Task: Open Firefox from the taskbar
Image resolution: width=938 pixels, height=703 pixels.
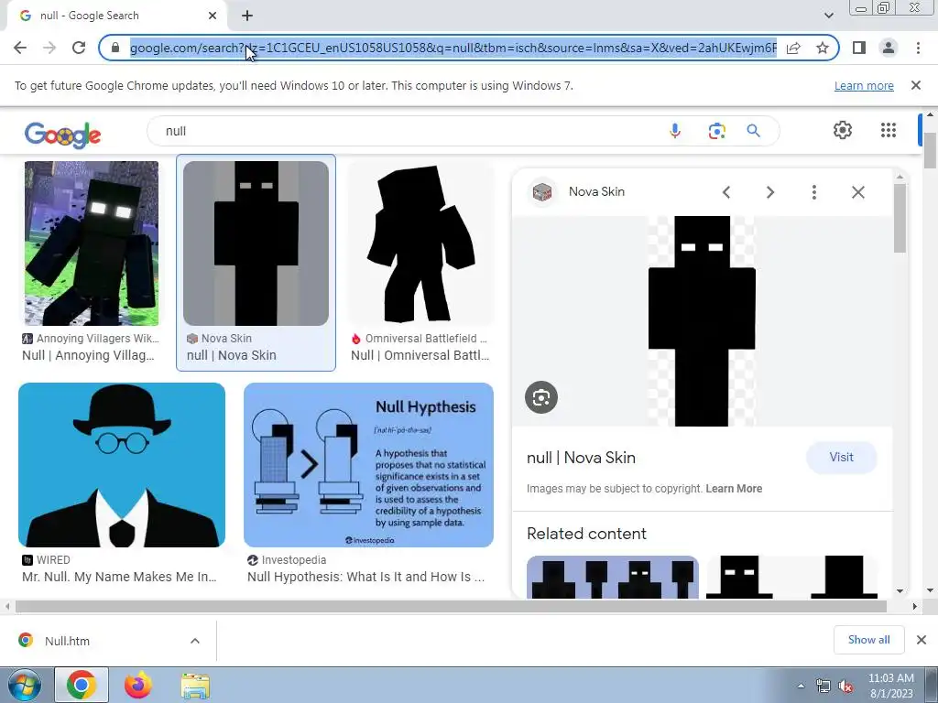Action: point(138,685)
